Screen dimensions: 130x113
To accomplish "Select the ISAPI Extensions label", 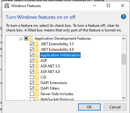I will [54, 83].
